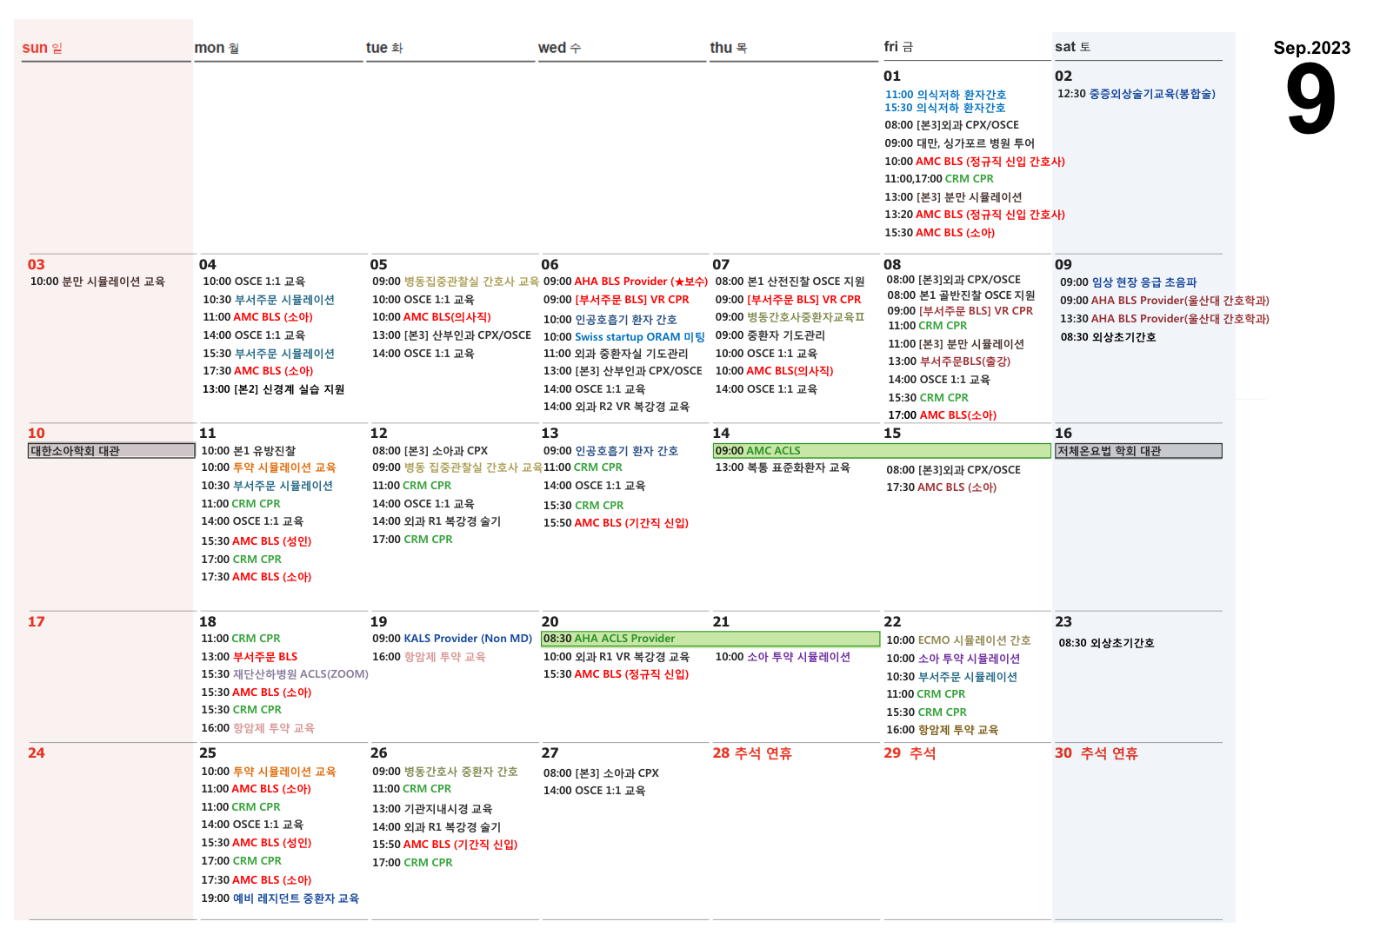Screen dimensions: 1380x948
Task: Open the Sunday 10:00 분만 시뮬레이션 교육 event
Action: pyautogui.click(x=97, y=282)
